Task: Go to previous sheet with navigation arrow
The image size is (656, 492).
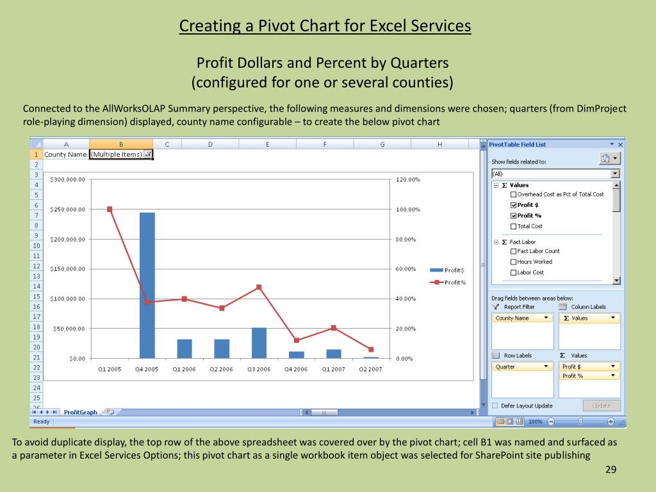Action: coord(41,412)
